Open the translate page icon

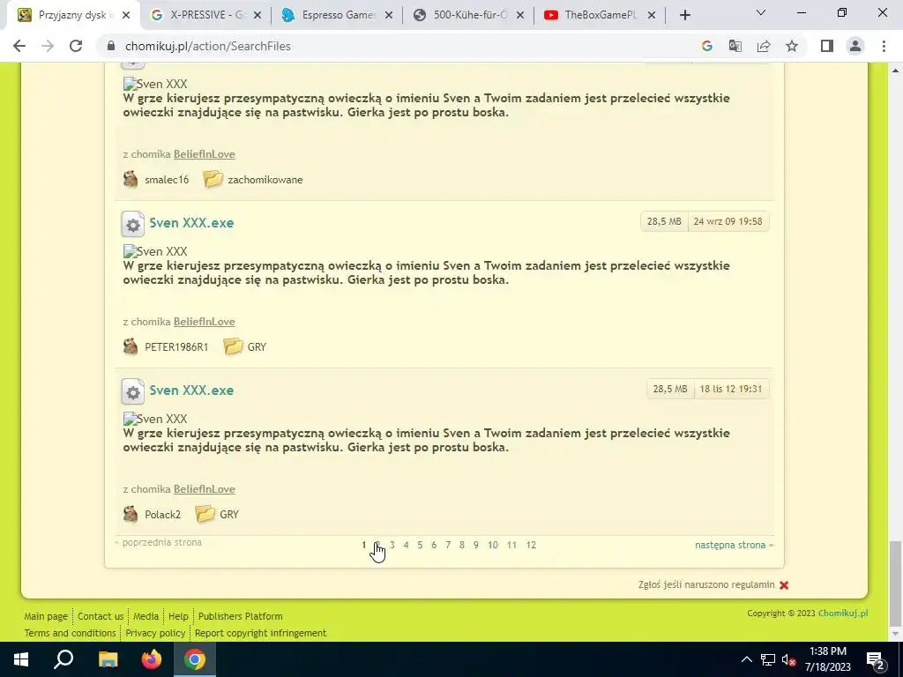pos(735,46)
